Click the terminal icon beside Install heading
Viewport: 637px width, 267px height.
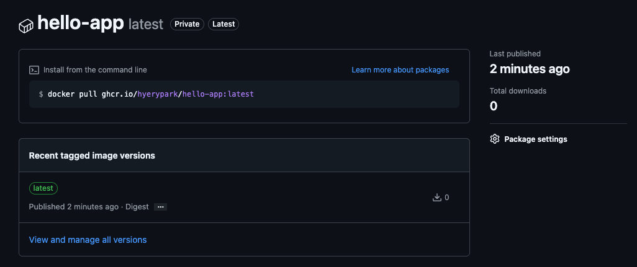[x=34, y=70]
